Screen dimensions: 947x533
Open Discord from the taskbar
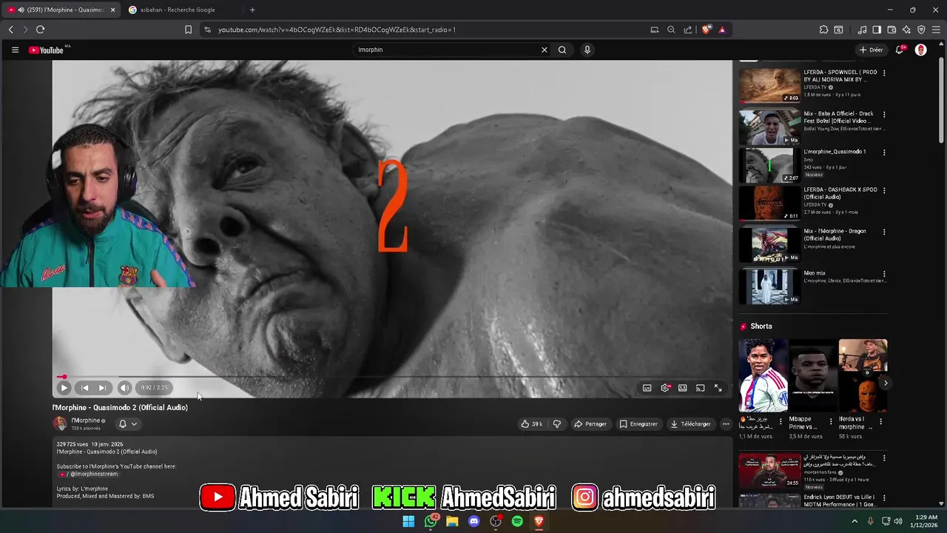coord(474,521)
